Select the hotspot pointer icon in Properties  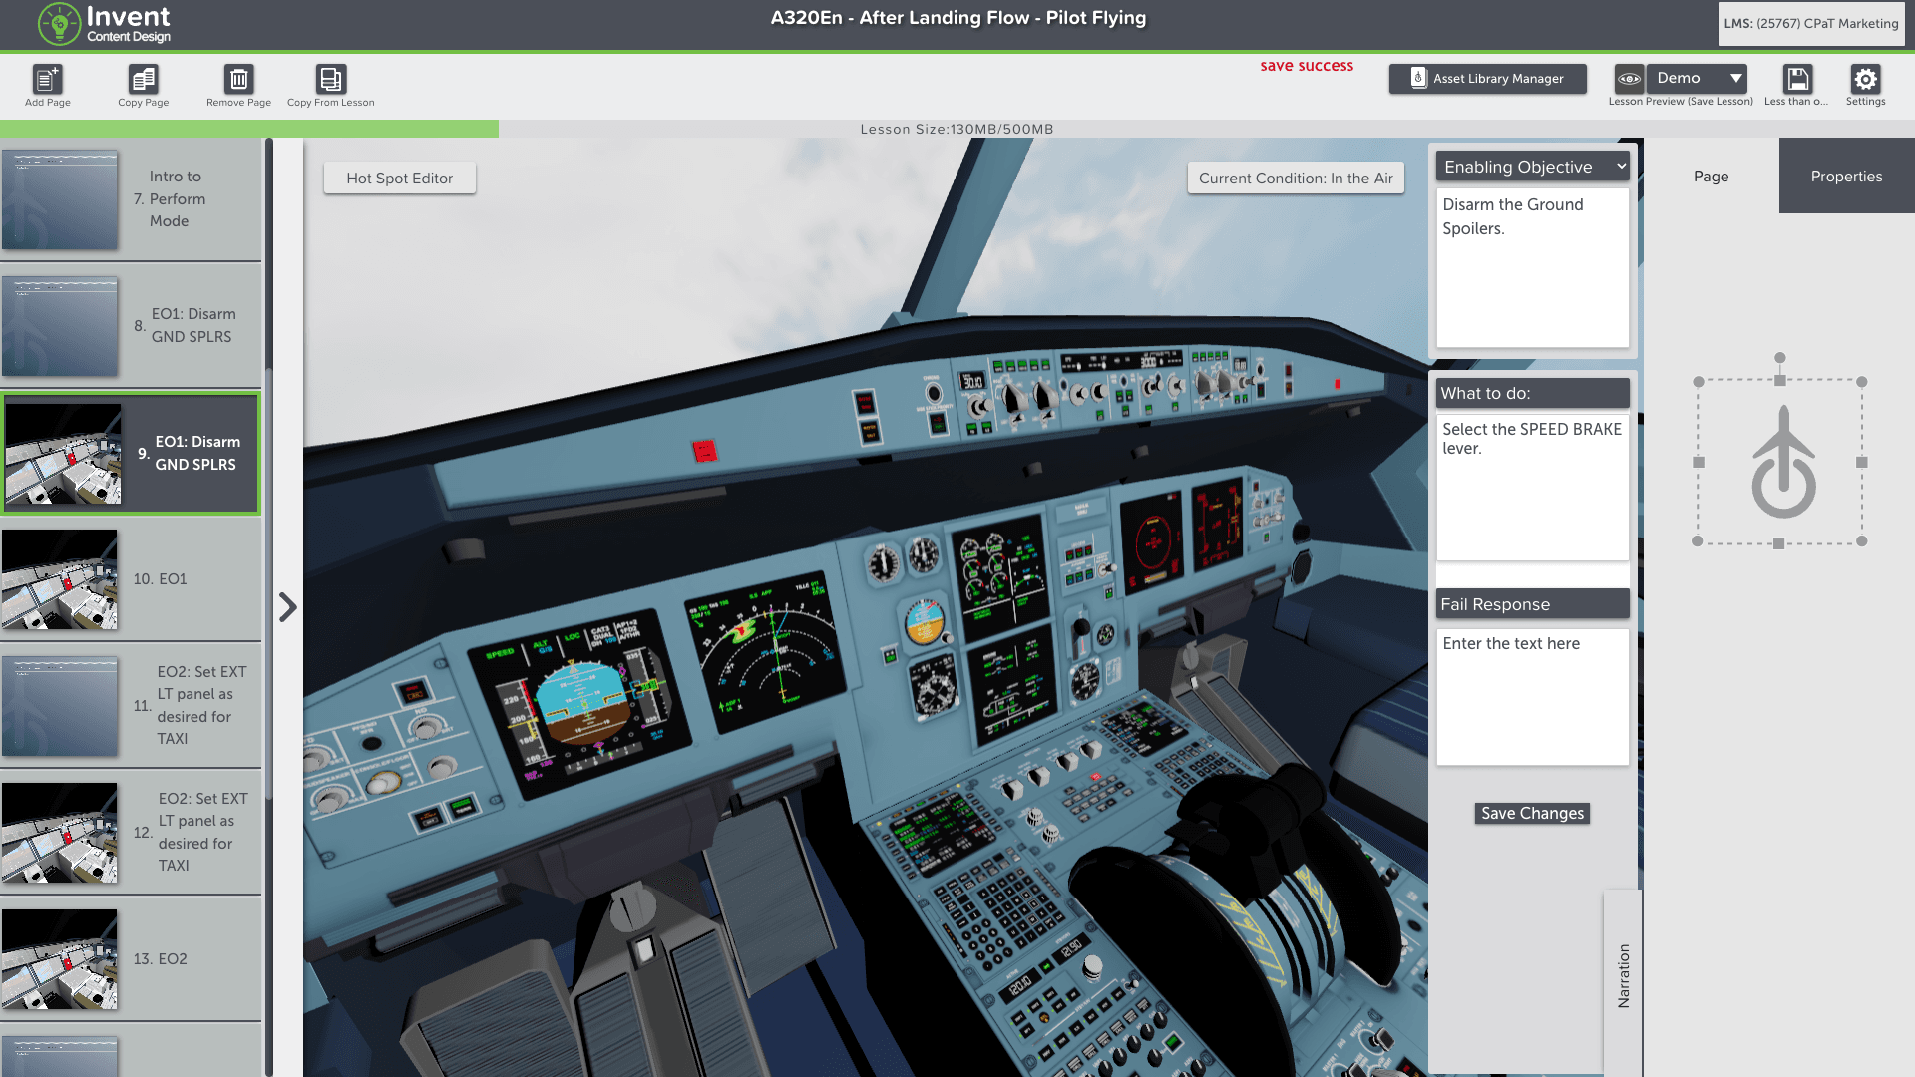(1782, 463)
